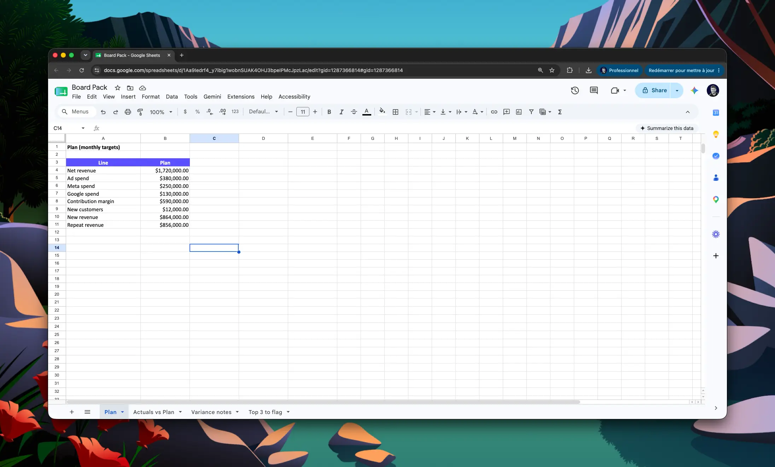Screen dimensions: 775x467
Task: Open Google Maps side panel
Action: (716, 200)
